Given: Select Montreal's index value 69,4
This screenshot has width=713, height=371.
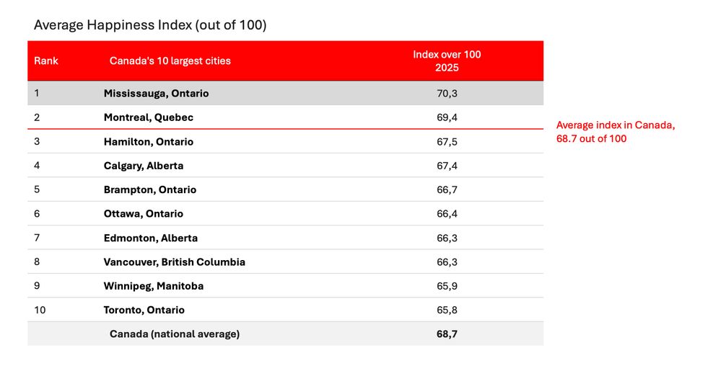Looking at the screenshot, I should pyautogui.click(x=447, y=117).
